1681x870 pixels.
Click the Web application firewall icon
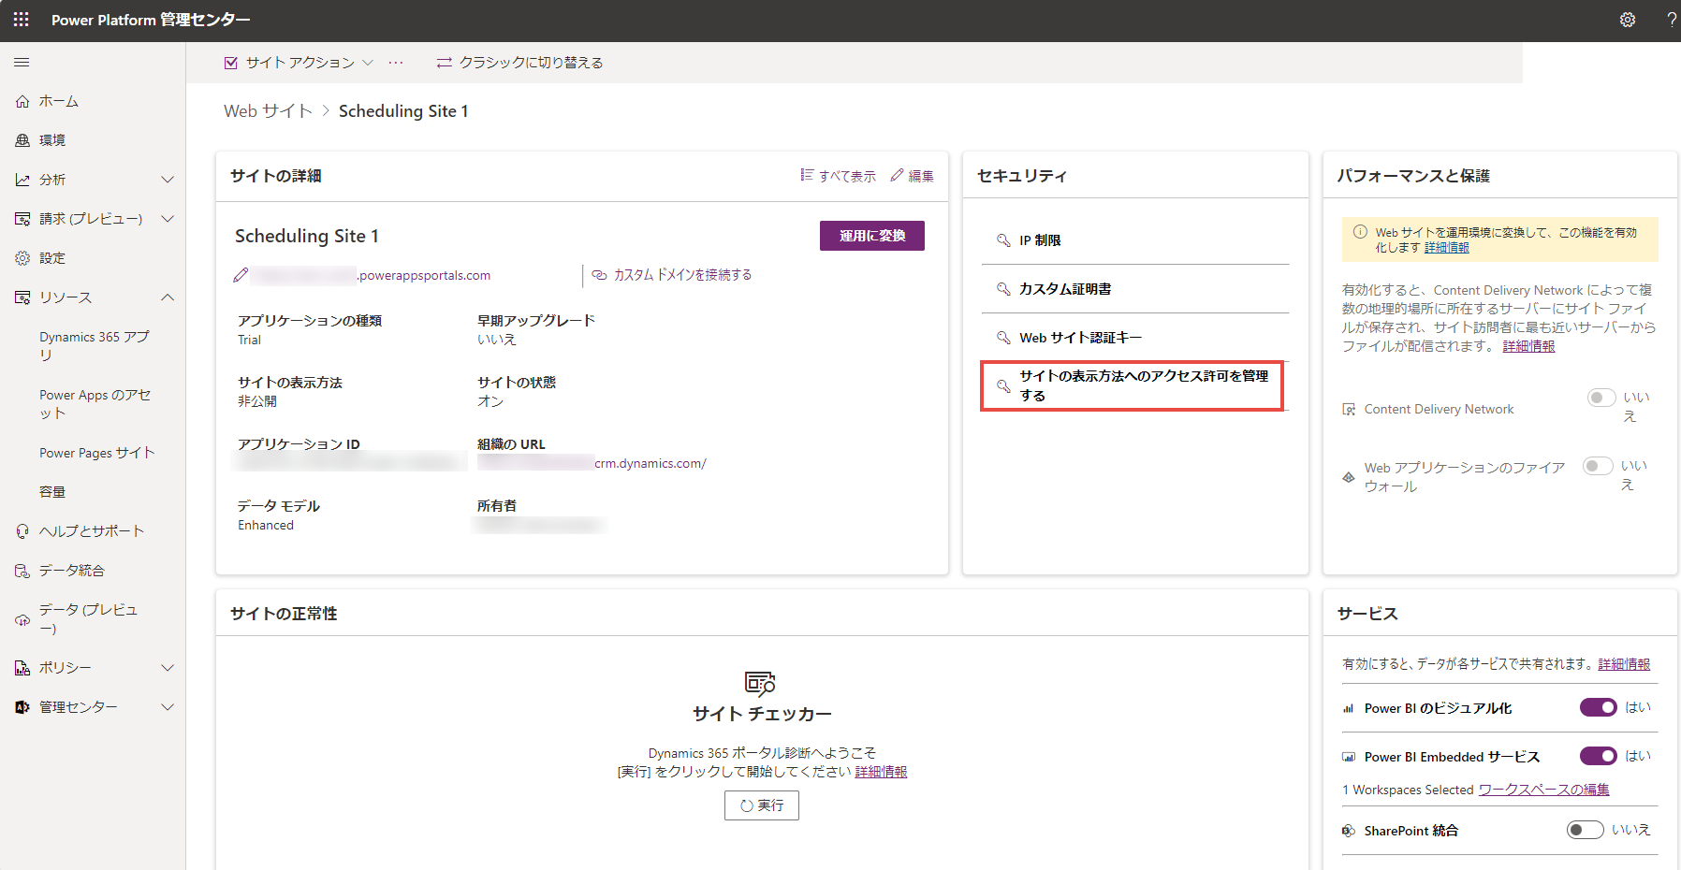[1349, 477]
